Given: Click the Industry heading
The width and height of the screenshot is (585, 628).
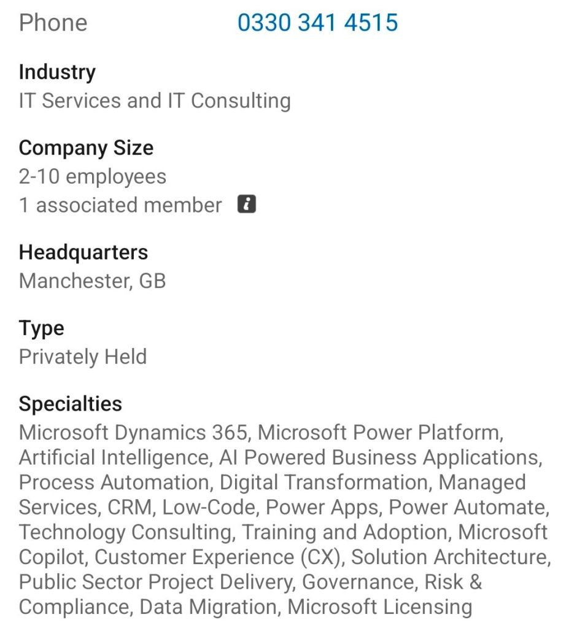Looking at the screenshot, I should coord(57,72).
